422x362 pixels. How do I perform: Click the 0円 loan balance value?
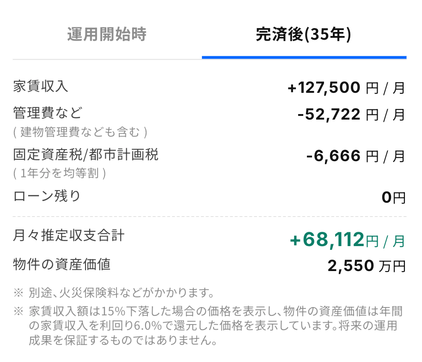pyautogui.click(x=393, y=198)
